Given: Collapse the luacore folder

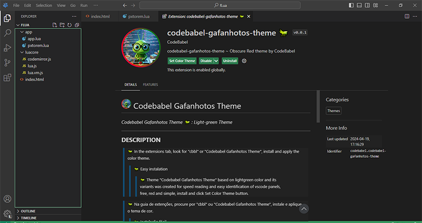Looking at the screenshot, I should coord(22,52).
